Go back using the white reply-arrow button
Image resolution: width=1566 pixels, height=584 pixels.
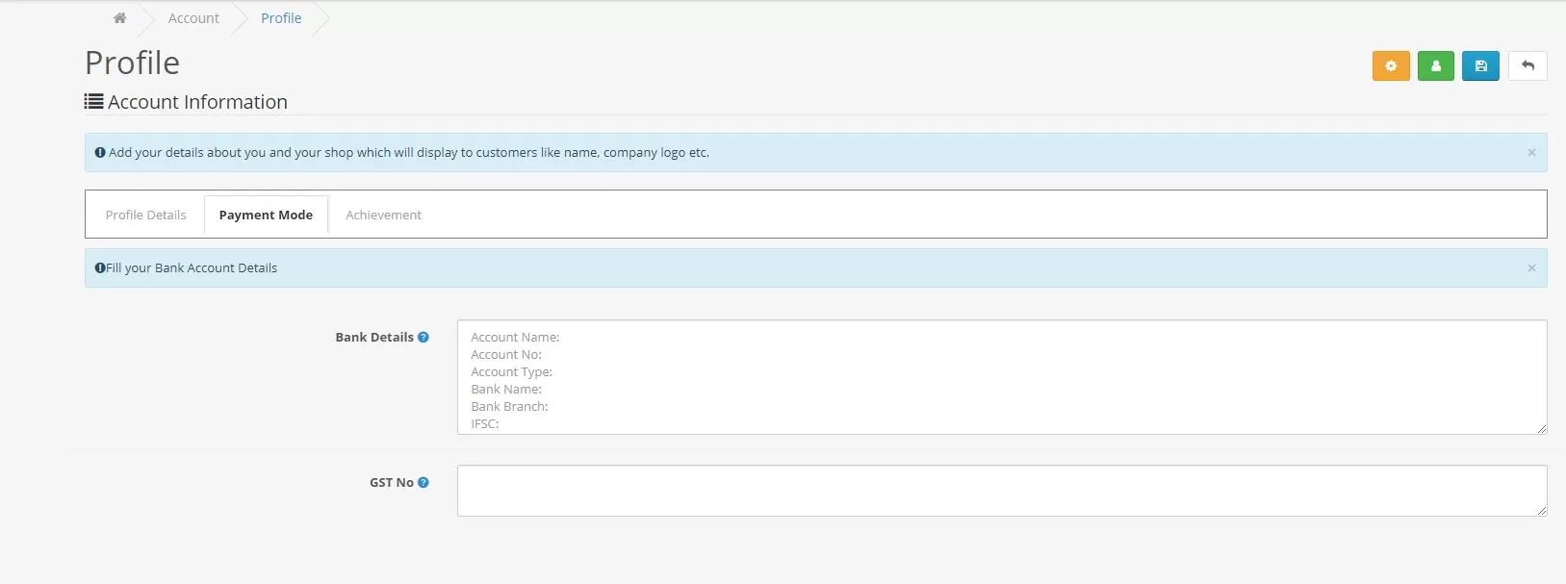coord(1527,66)
